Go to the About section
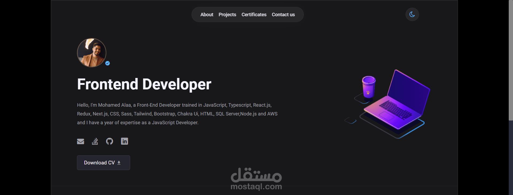 tap(207, 15)
